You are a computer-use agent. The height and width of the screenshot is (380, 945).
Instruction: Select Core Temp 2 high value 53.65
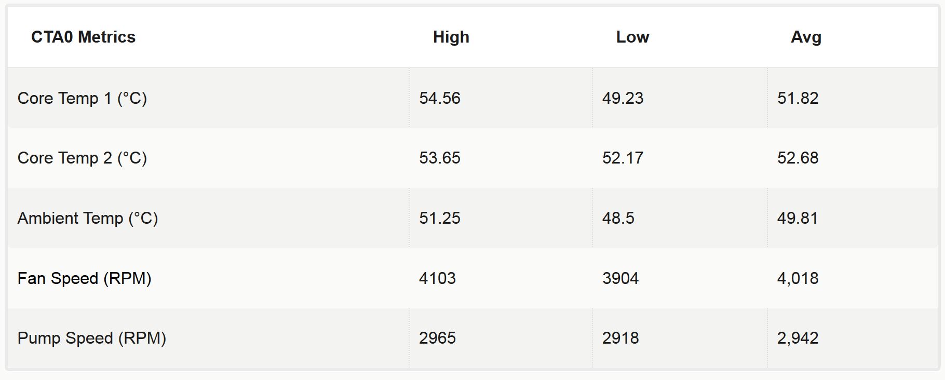[440, 158]
